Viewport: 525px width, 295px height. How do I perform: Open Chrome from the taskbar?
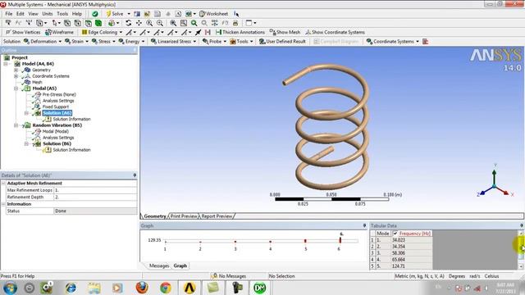point(166,288)
